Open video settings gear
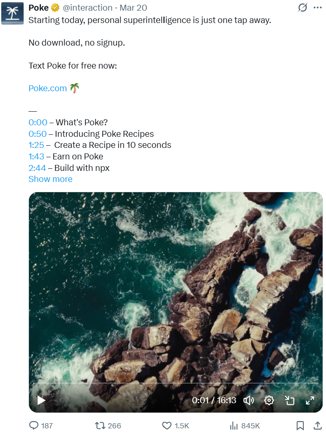The width and height of the screenshot is (326, 433). pyautogui.click(x=269, y=400)
